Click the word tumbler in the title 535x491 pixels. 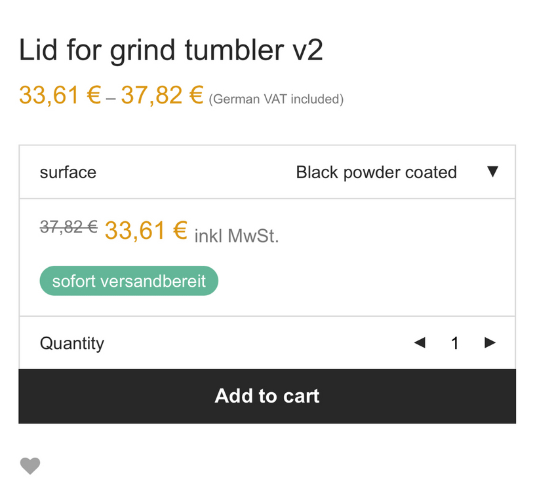coord(229,50)
